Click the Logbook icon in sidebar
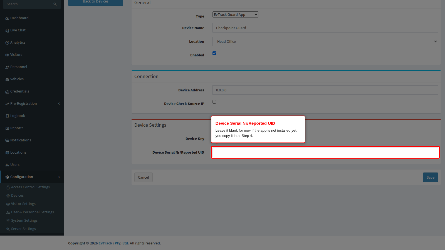445x250 pixels. tap(7, 116)
